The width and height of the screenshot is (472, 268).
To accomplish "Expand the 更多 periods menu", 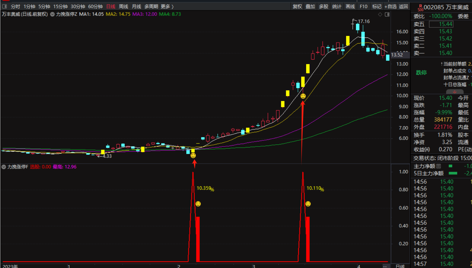I will pos(167,6).
